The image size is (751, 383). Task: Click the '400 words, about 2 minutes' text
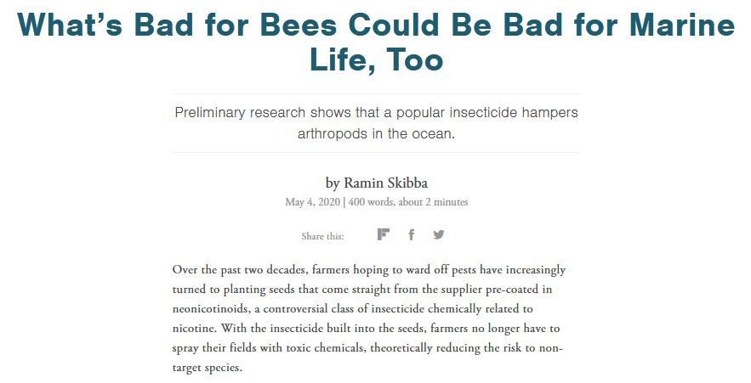(408, 202)
